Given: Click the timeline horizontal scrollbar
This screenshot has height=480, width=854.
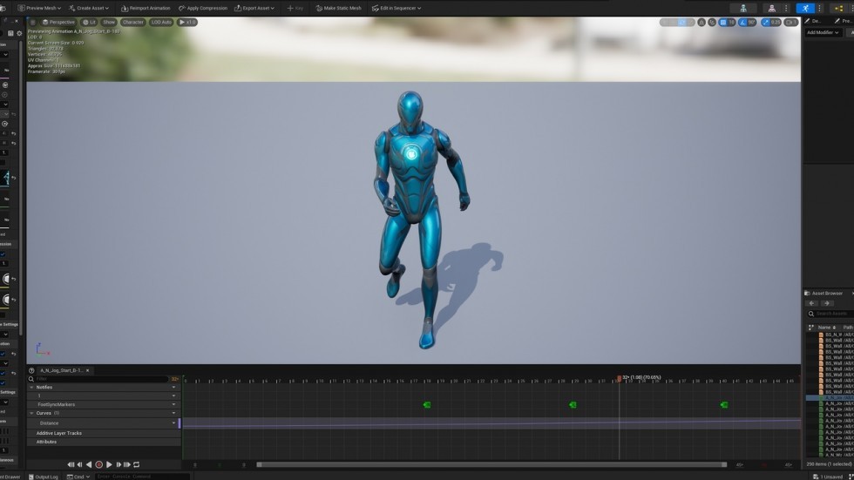Looking at the screenshot, I should (491, 465).
